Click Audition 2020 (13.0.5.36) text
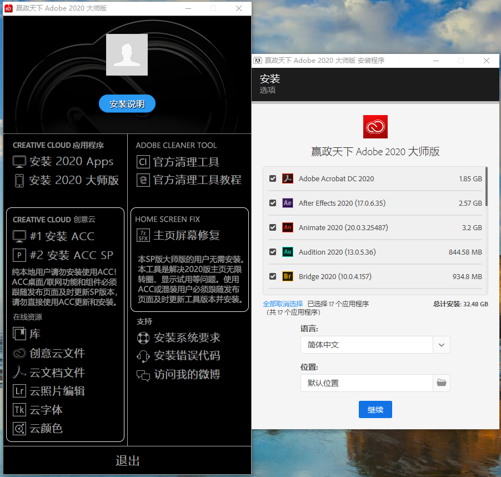The width and height of the screenshot is (501, 477). [x=337, y=252]
